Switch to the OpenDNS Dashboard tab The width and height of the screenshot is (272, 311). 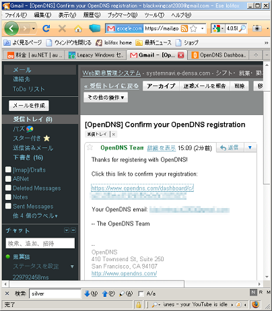[219, 55]
